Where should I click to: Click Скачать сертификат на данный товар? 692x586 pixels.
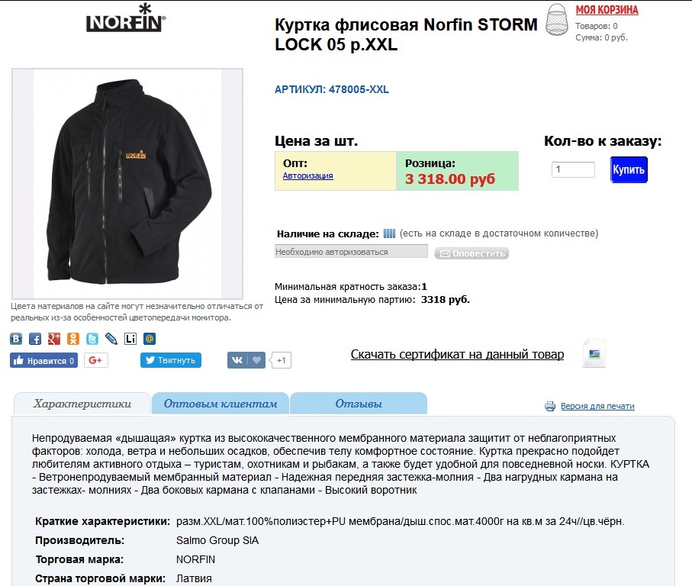point(457,354)
